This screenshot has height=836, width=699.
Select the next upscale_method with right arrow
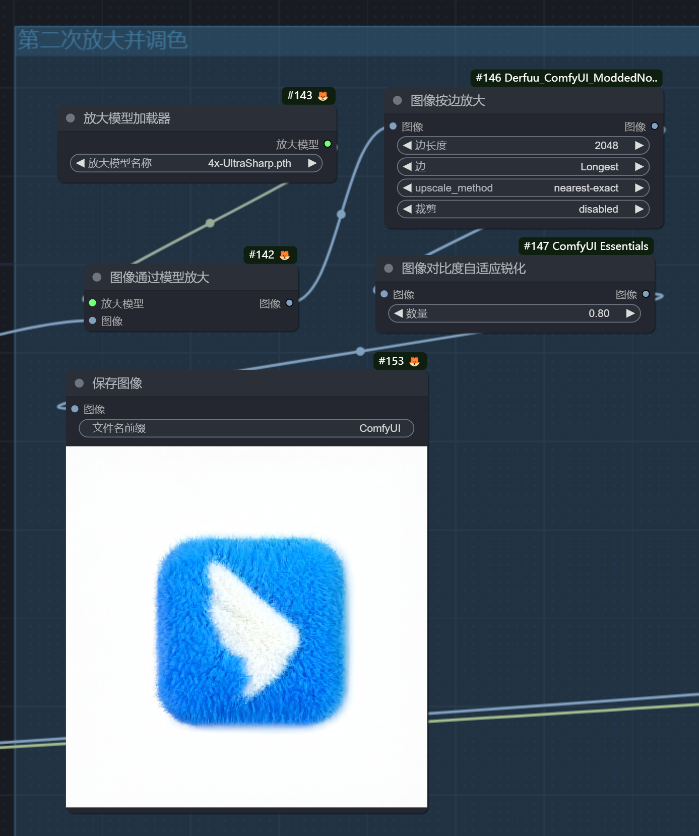pos(639,187)
